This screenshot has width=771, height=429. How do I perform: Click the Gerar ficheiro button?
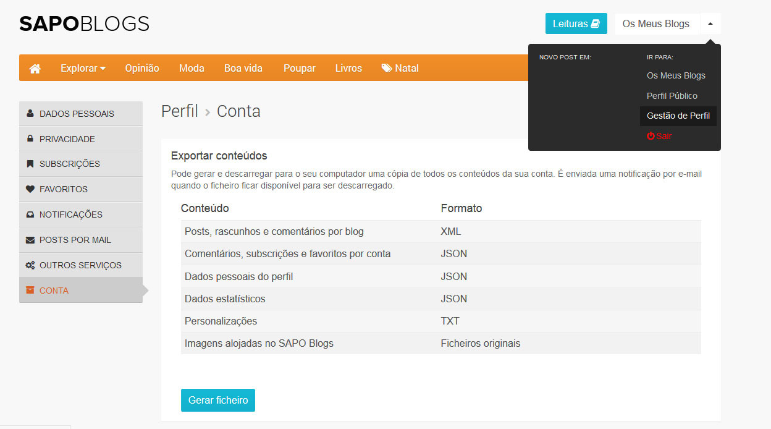point(218,400)
